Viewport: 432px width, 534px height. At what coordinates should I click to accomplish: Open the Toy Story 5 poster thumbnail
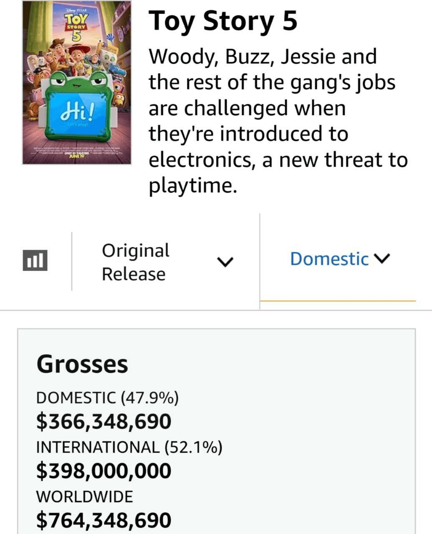coord(77,83)
